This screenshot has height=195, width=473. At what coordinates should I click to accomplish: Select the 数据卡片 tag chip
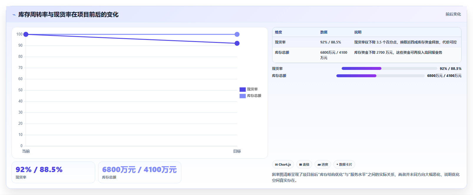pos(344,164)
